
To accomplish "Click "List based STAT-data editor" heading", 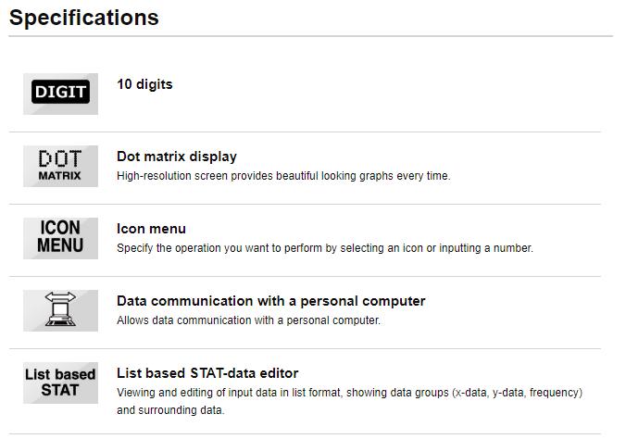I will point(207,373).
